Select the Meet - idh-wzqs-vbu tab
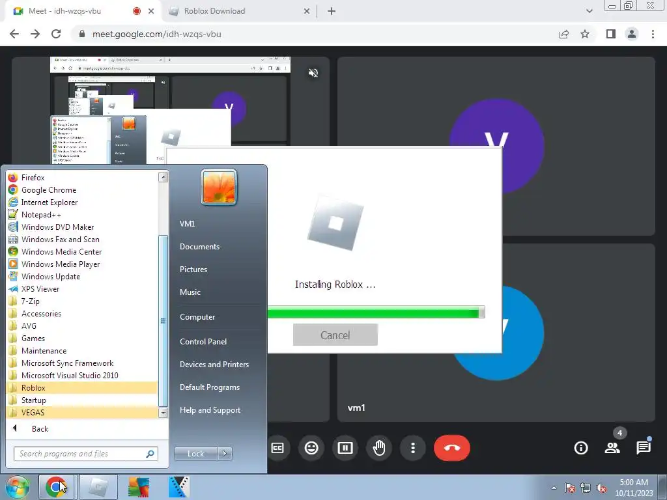The image size is (667, 500). click(x=81, y=11)
